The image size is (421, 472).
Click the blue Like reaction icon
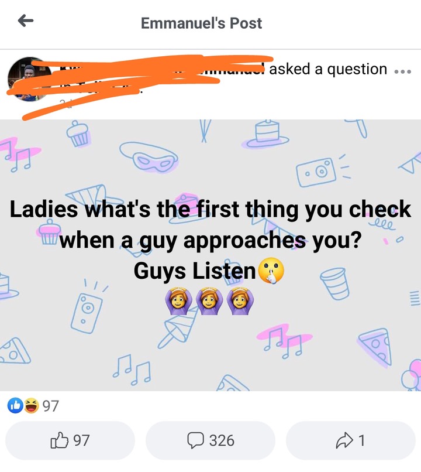15,405
